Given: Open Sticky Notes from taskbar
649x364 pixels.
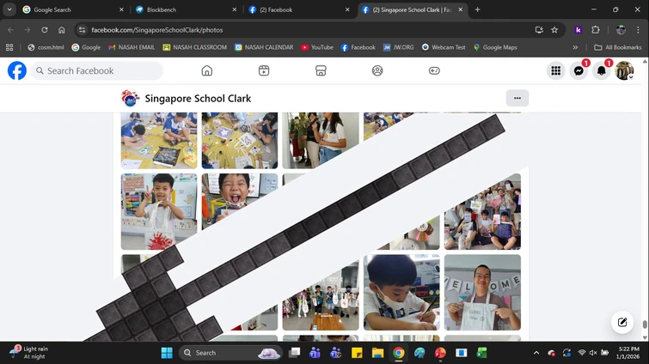Looking at the screenshot, I should tap(357, 353).
